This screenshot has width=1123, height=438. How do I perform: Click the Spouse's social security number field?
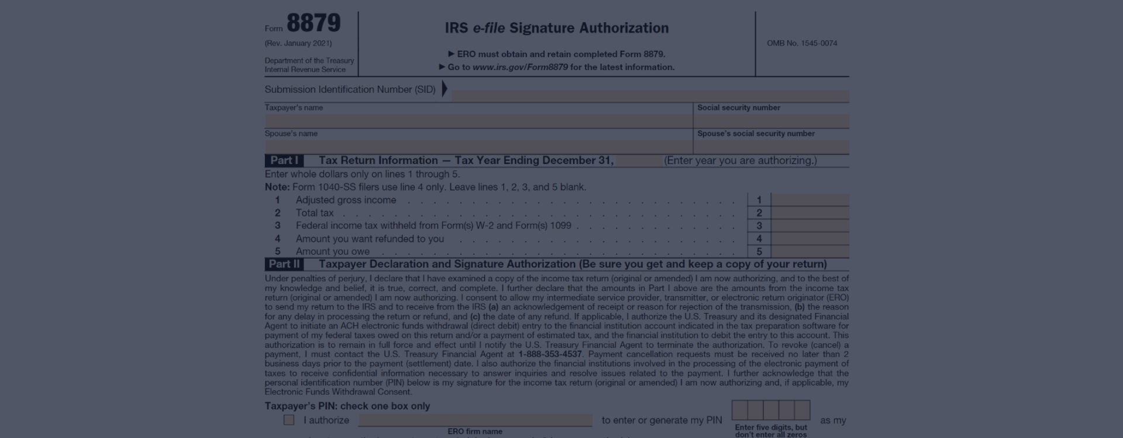(771, 147)
